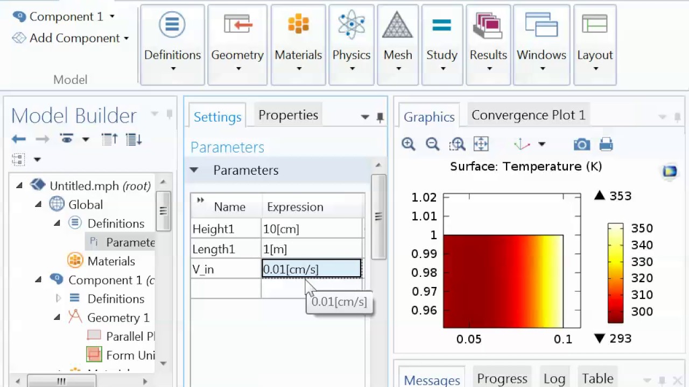
Task: Click the Collapse All tree icon
Action: pyautogui.click(x=109, y=139)
